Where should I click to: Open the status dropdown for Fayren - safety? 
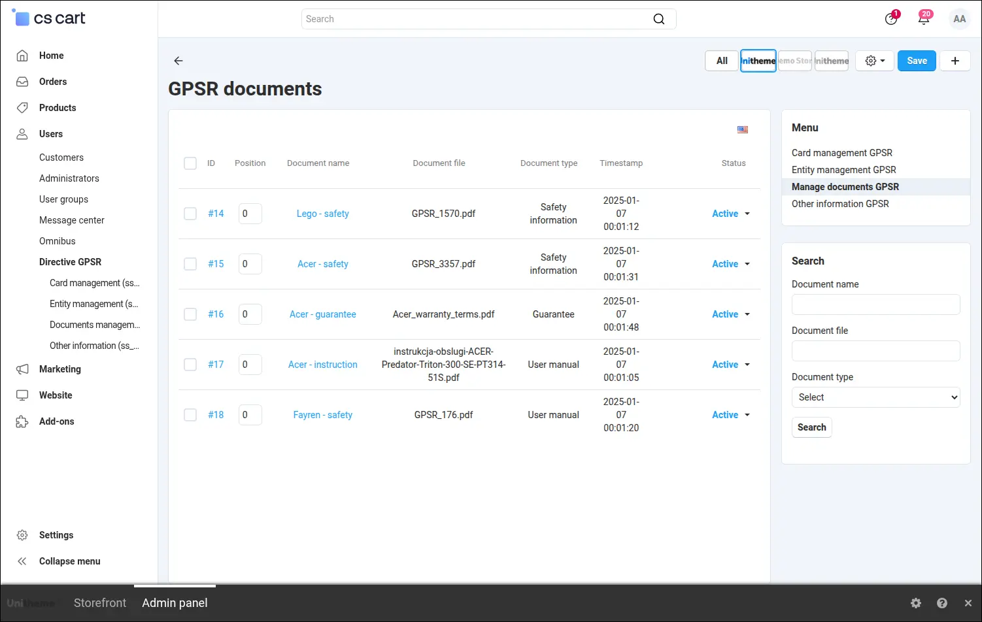(731, 415)
